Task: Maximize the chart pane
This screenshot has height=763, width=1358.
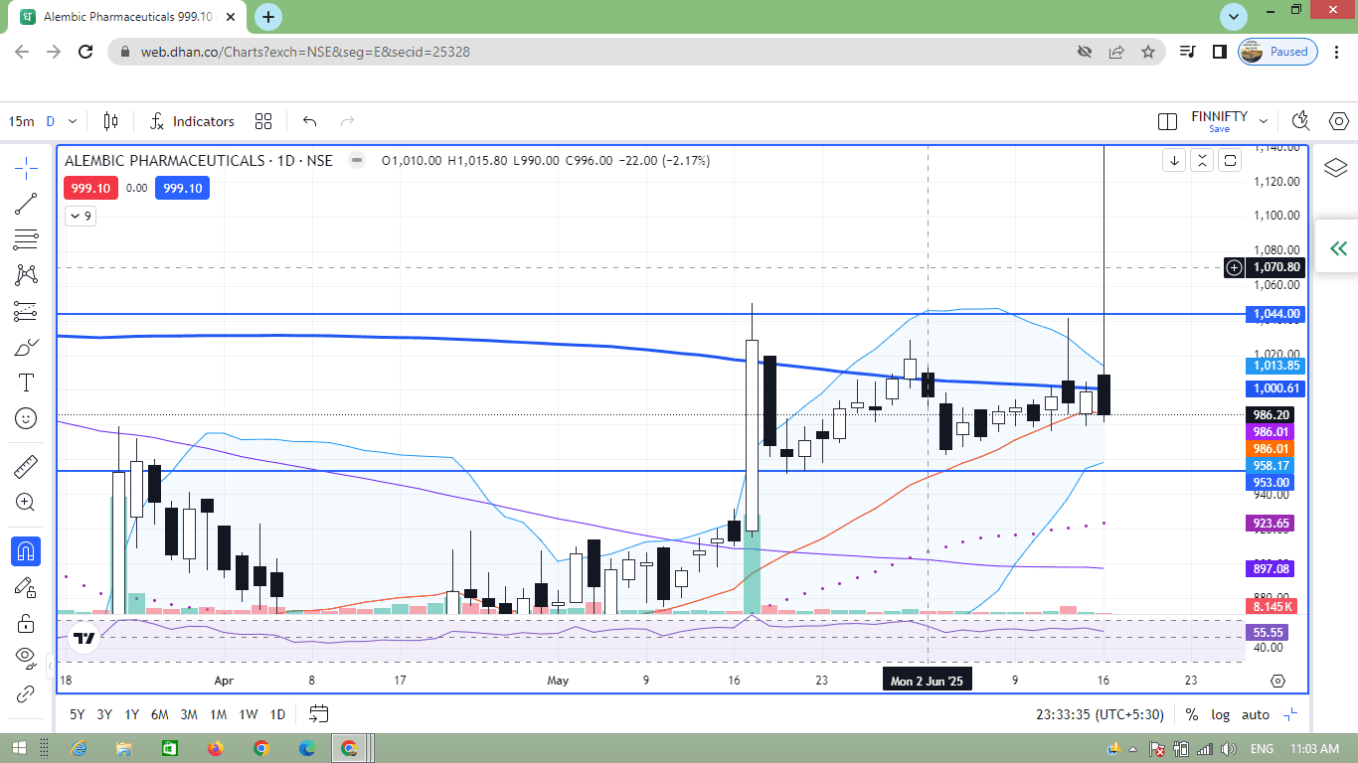Action: click(x=1230, y=160)
